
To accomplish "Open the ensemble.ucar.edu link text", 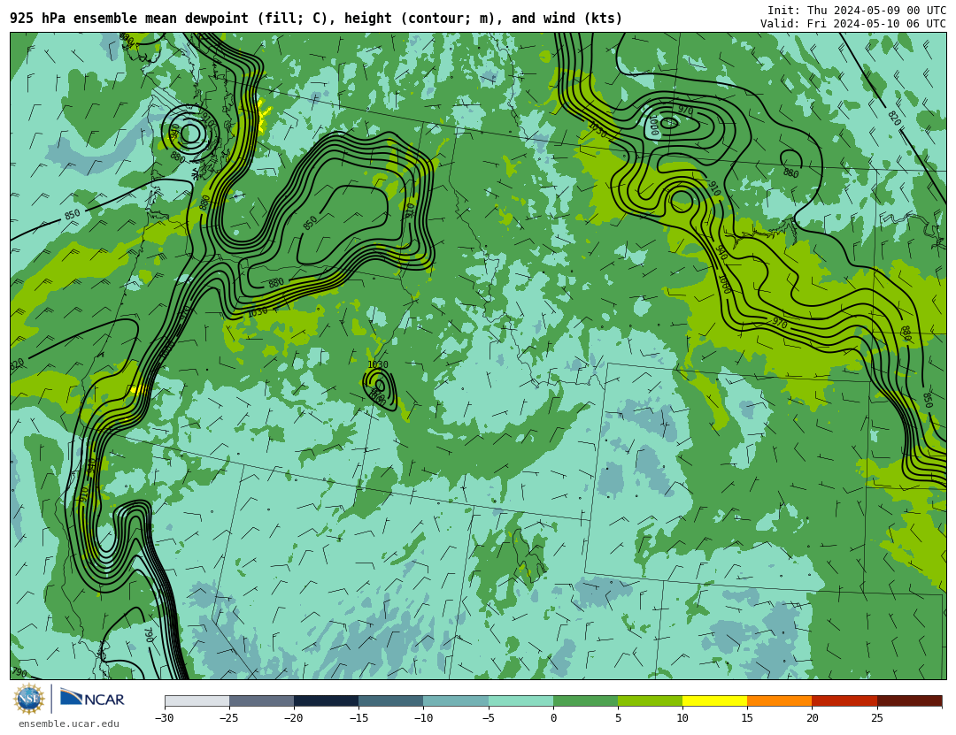I will tap(69, 724).
